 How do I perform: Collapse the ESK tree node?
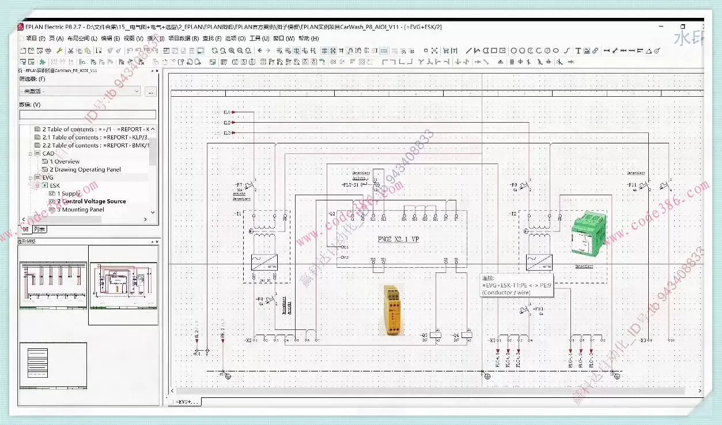(38, 185)
